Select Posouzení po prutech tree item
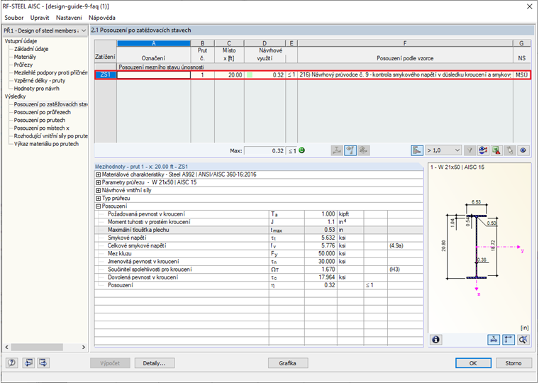This screenshot has height=383, width=539. point(40,120)
